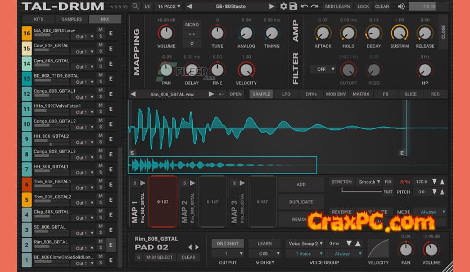Save the kit with the floppy disk icon

(293, 7)
